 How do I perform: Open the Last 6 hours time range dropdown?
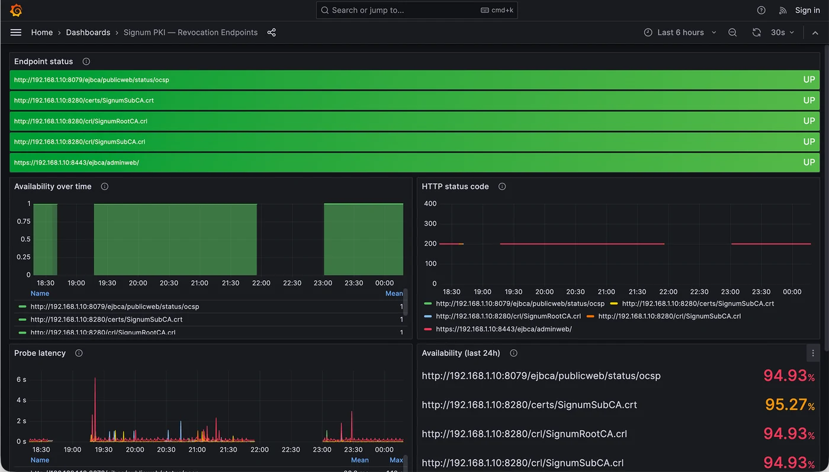tap(680, 33)
